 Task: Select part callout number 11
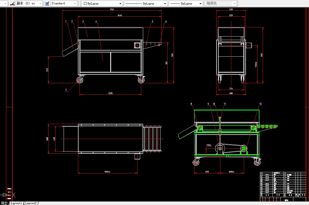(225, 104)
